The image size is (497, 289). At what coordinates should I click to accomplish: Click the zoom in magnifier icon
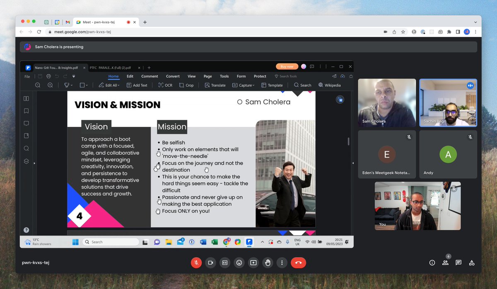50,85
